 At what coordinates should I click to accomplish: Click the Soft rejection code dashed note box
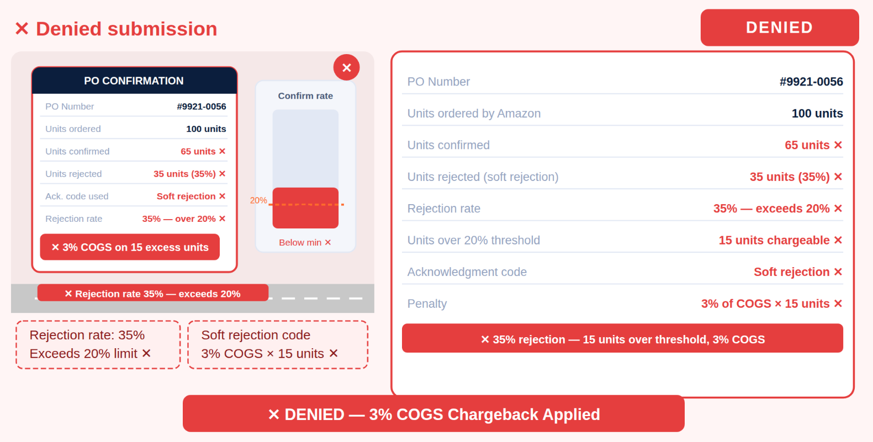coord(278,344)
